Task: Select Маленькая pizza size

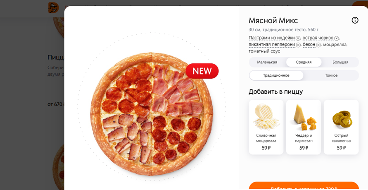Action: click(x=267, y=63)
